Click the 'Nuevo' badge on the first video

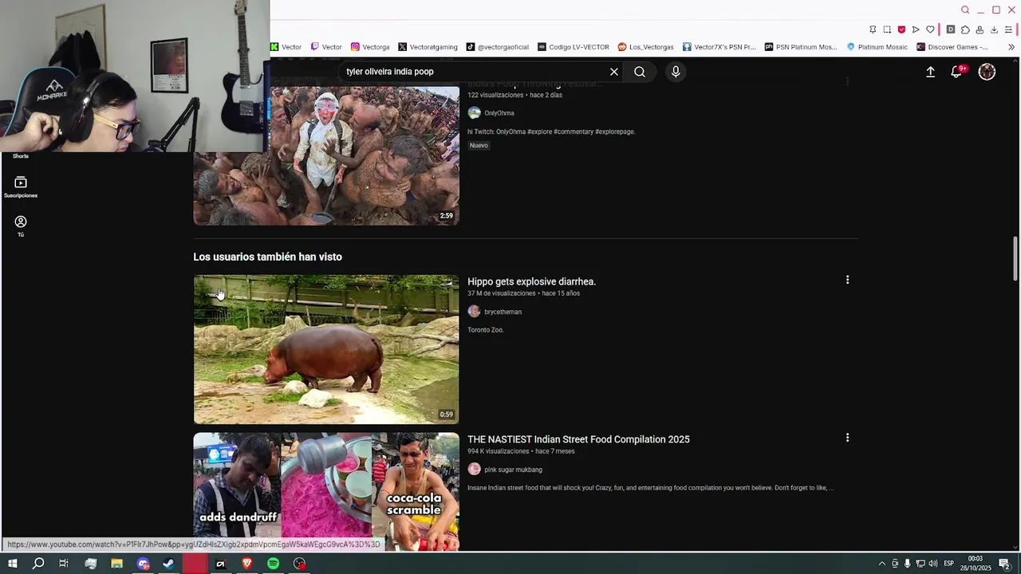click(479, 145)
